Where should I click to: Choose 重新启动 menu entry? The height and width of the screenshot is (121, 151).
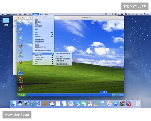pyautogui.click(x=43, y=22)
